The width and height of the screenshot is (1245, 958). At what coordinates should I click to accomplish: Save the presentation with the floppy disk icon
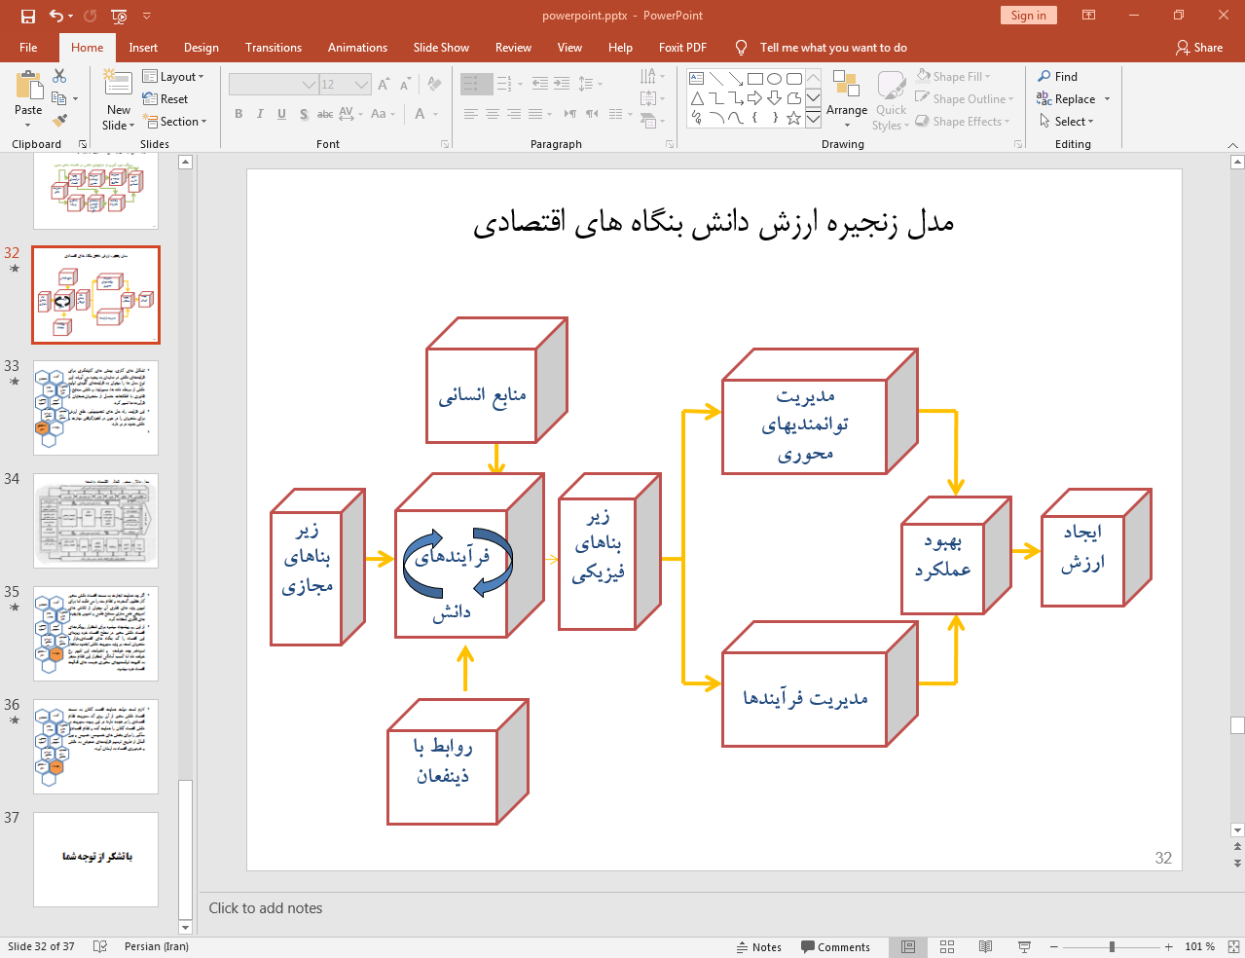(x=27, y=16)
